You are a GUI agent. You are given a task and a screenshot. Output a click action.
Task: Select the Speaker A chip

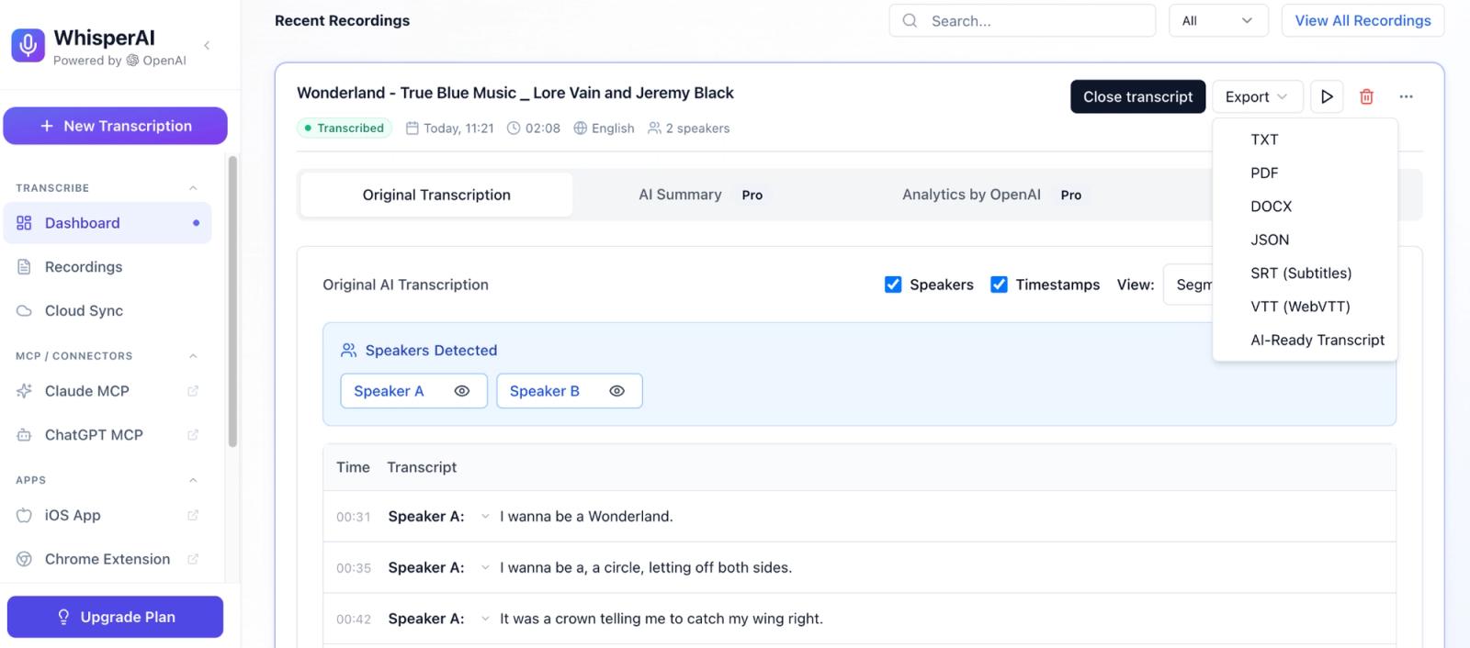[x=413, y=391]
